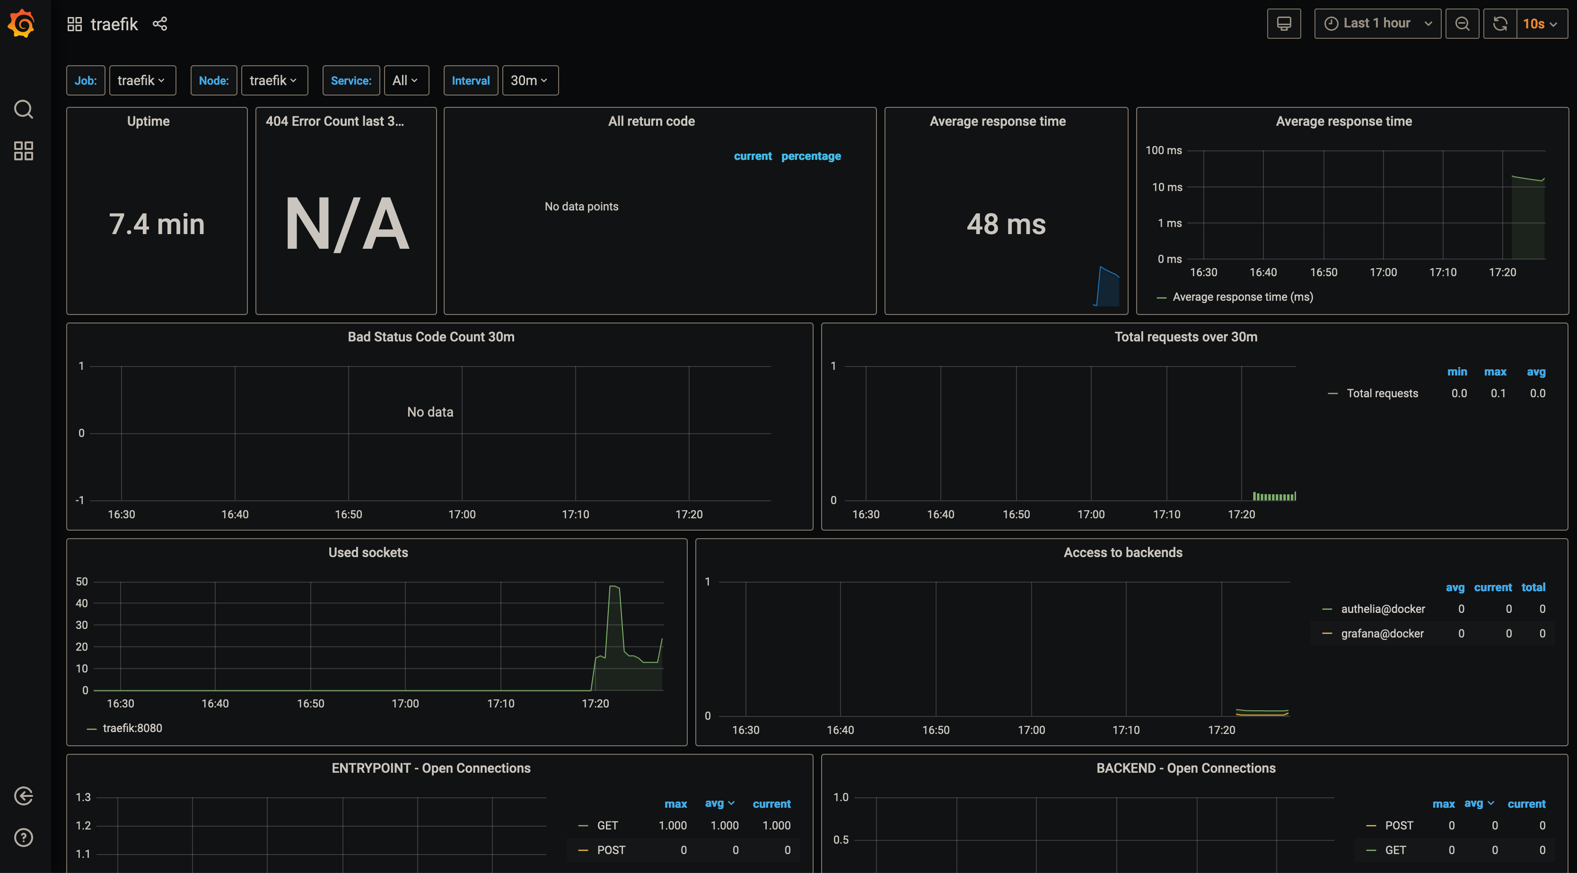Open the Uptime panel title menu
Image resolution: width=1577 pixels, height=873 pixels.
148,121
